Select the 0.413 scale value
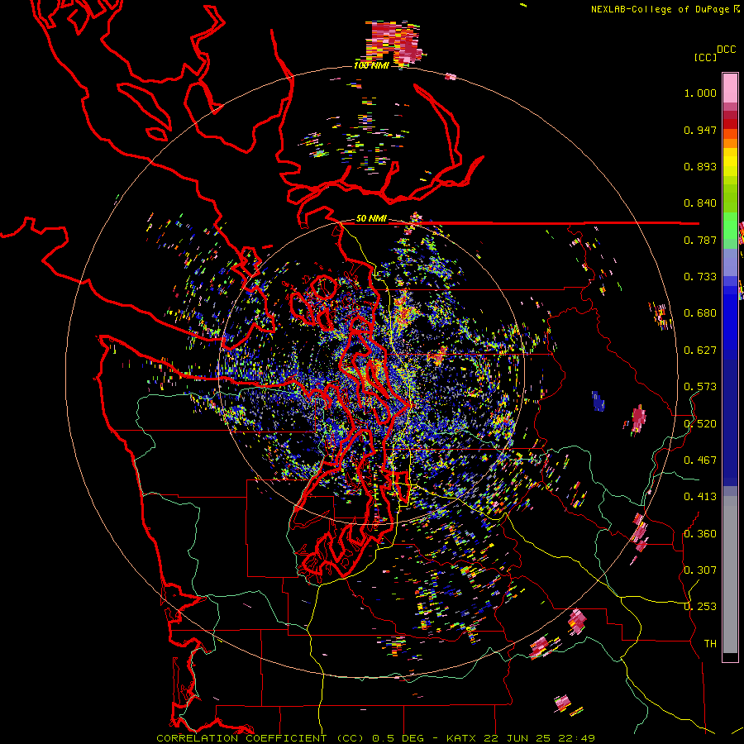Viewport: 744px width, 744px height. click(x=700, y=497)
